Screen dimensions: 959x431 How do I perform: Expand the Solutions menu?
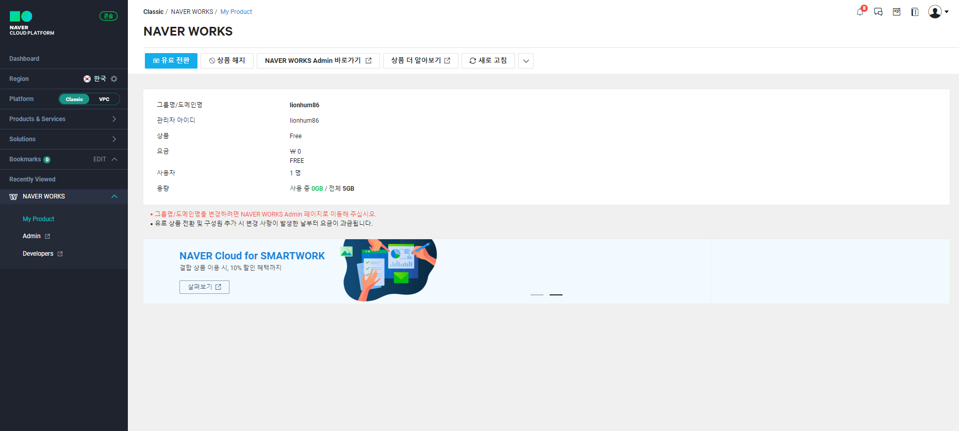[x=64, y=139]
